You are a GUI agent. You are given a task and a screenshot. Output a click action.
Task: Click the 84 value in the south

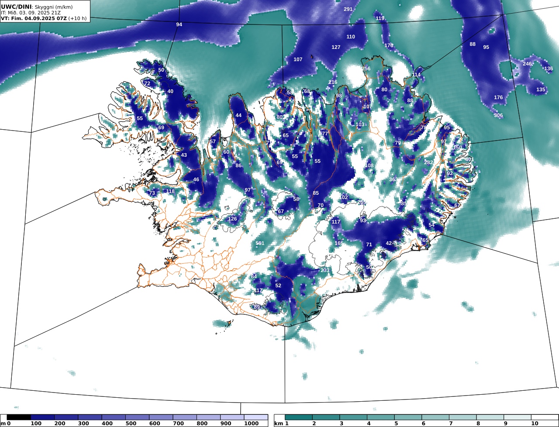click(254, 276)
